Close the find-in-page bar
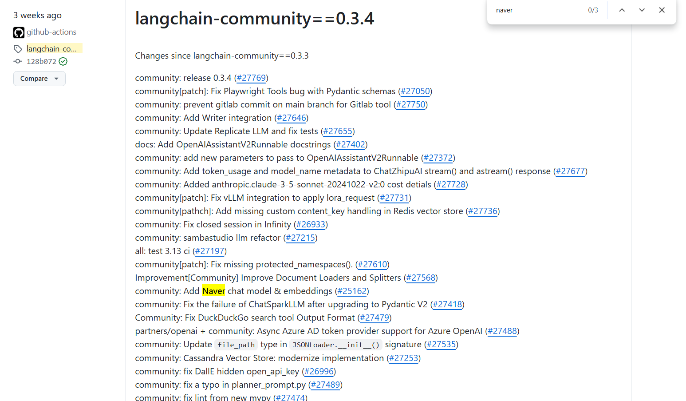 tap(662, 10)
